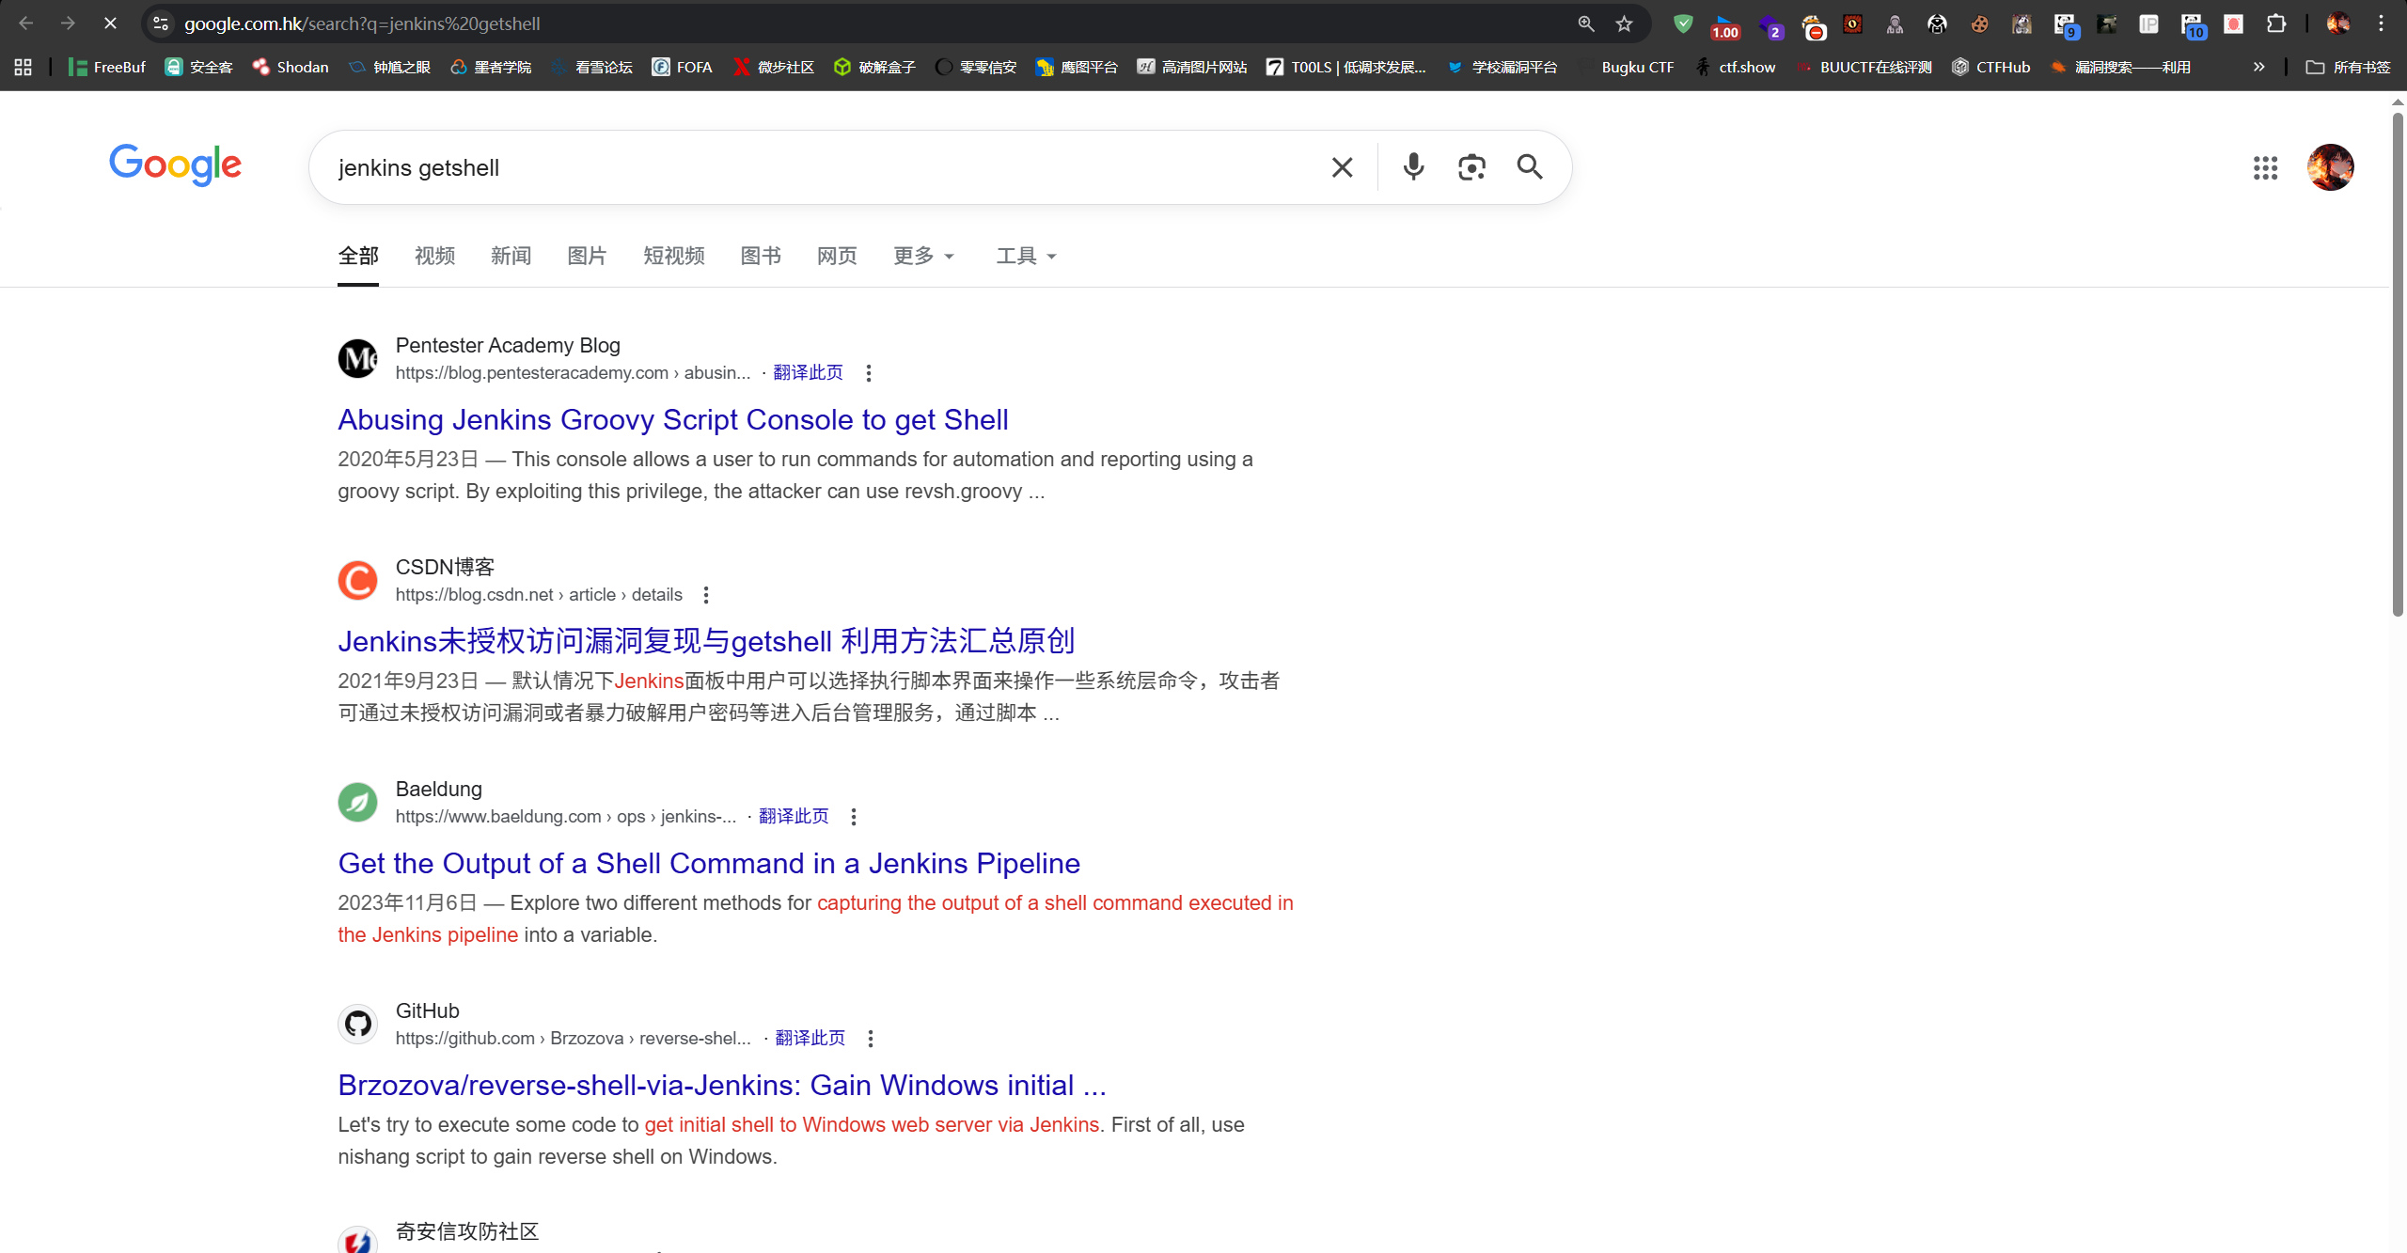Switch to the 视频 search tab
Image resolution: width=2407 pixels, height=1253 pixels.
(x=433, y=256)
